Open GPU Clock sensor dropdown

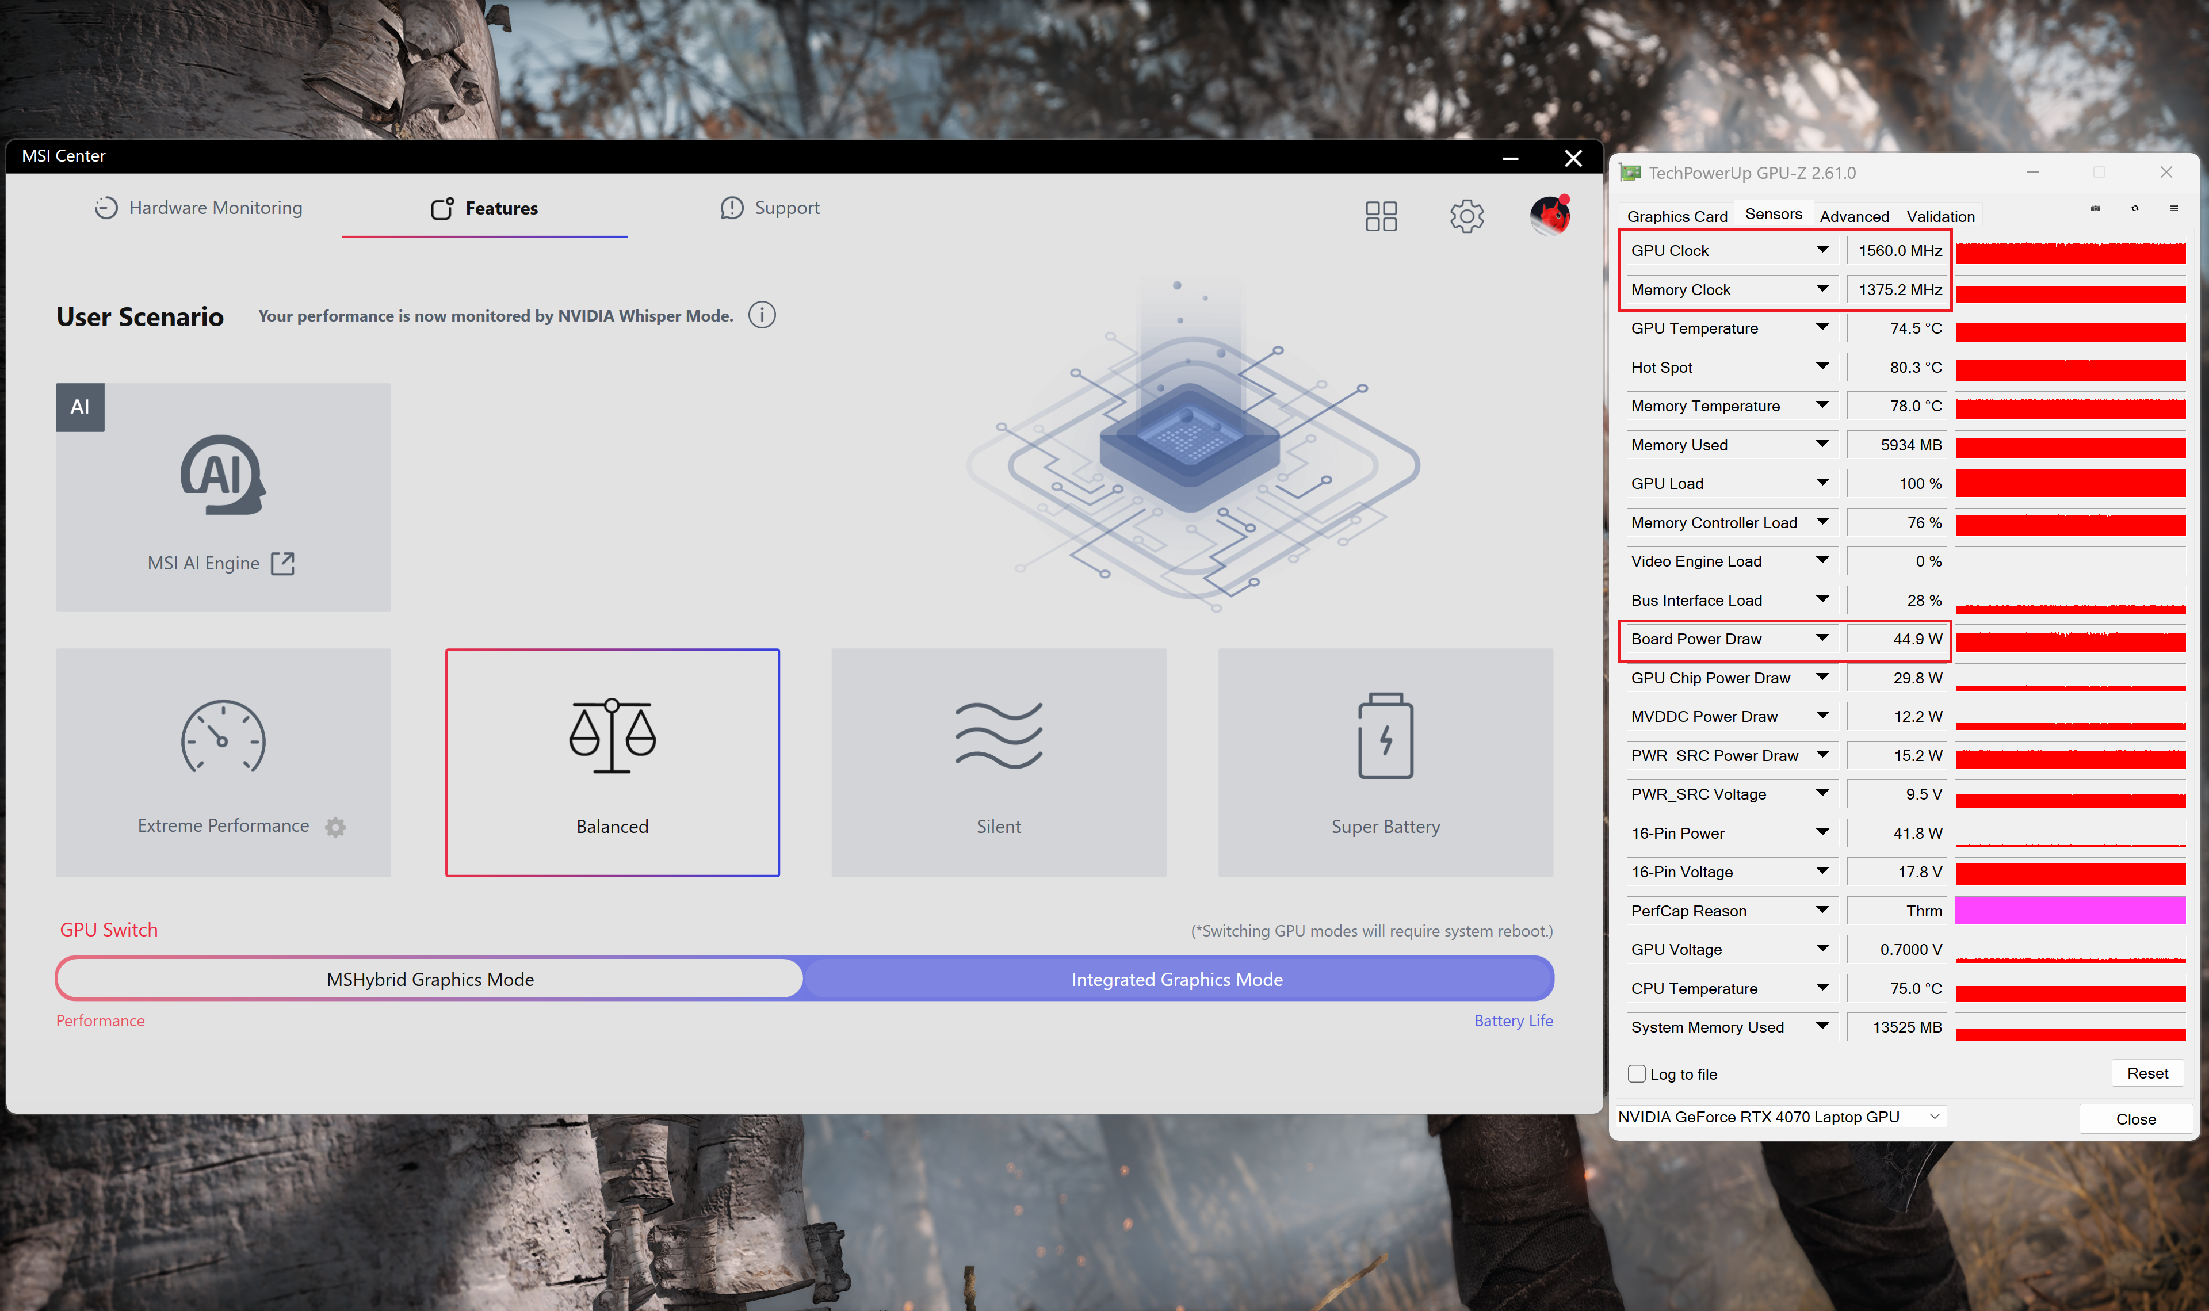(1822, 250)
